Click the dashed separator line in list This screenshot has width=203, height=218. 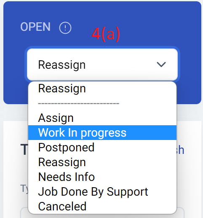tap(79, 103)
